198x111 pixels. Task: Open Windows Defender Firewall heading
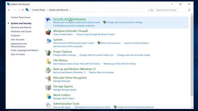pyautogui.click(x=70, y=31)
